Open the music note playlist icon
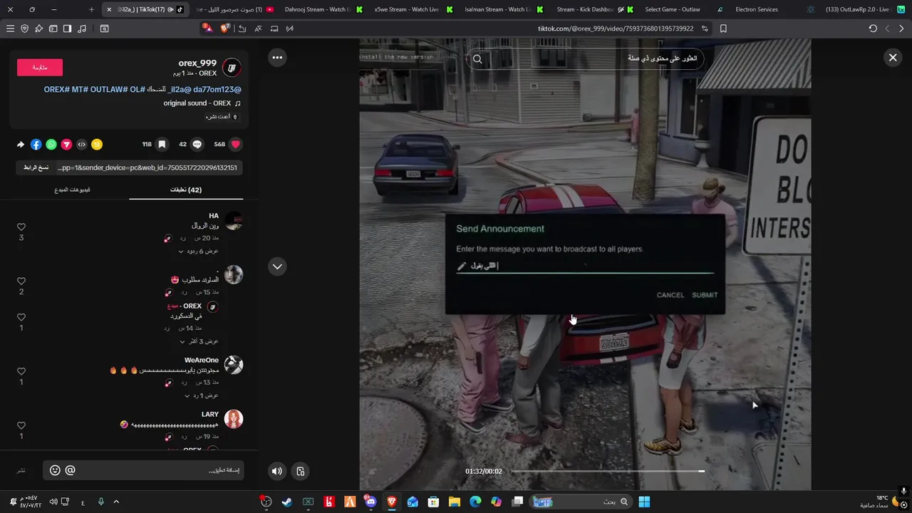Image resolution: width=912 pixels, height=513 pixels. click(x=81, y=28)
